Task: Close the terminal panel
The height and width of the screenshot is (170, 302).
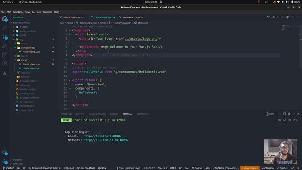Action: tap(298, 114)
